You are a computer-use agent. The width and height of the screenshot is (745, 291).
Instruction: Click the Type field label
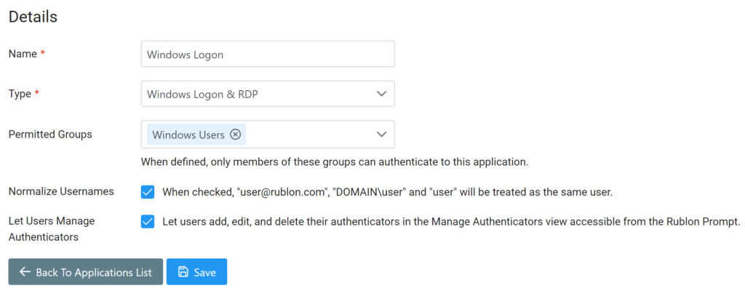[20, 94]
